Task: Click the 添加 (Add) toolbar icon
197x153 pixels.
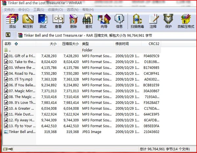Action: coord(12,19)
